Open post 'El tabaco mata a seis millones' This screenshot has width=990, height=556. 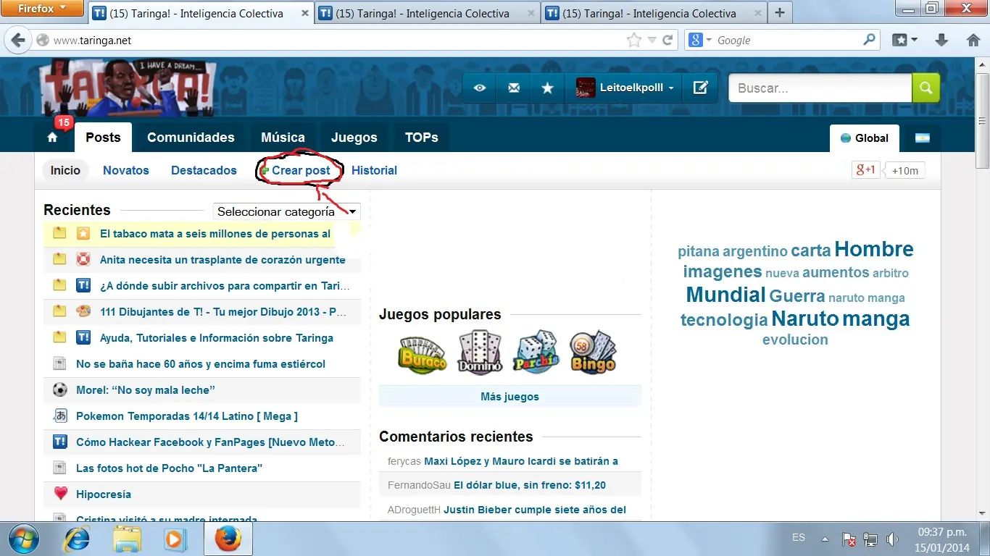[215, 234]
